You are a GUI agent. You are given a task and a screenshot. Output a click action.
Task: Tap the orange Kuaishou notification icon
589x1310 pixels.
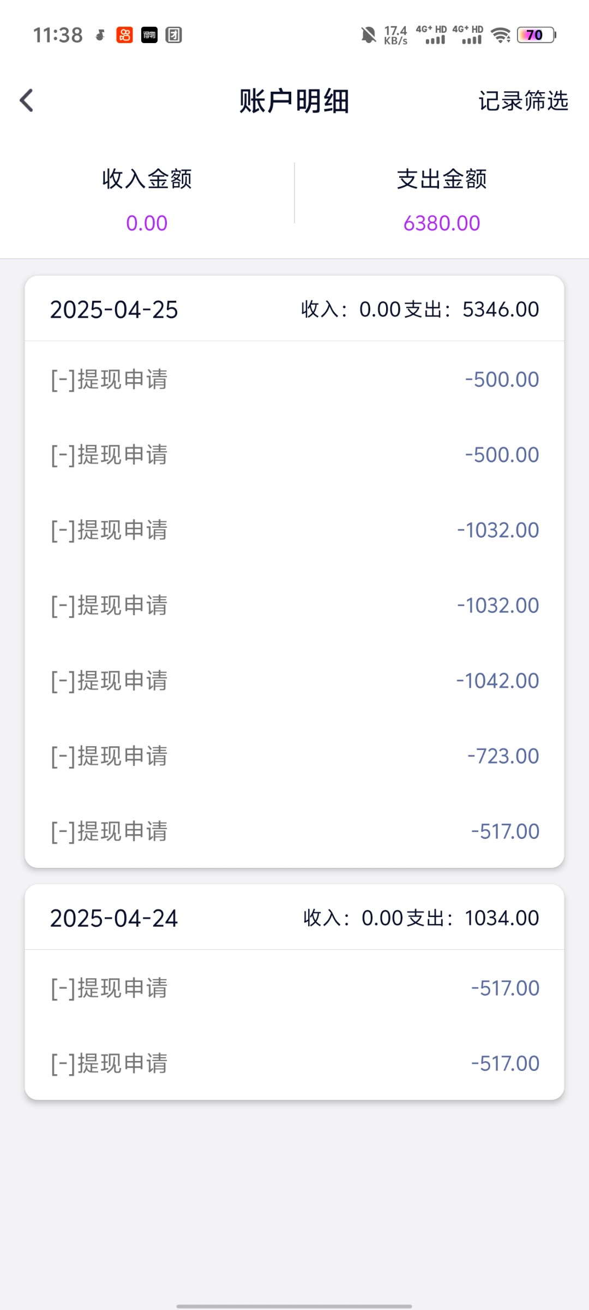click(x=125, y=35)
